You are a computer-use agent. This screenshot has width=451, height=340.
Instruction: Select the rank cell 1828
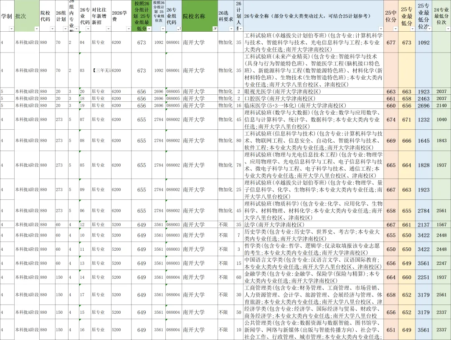424,165
